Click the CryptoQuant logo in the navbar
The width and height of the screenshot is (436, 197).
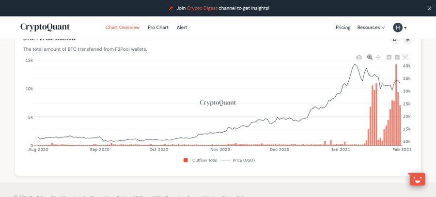pos(45,27)
